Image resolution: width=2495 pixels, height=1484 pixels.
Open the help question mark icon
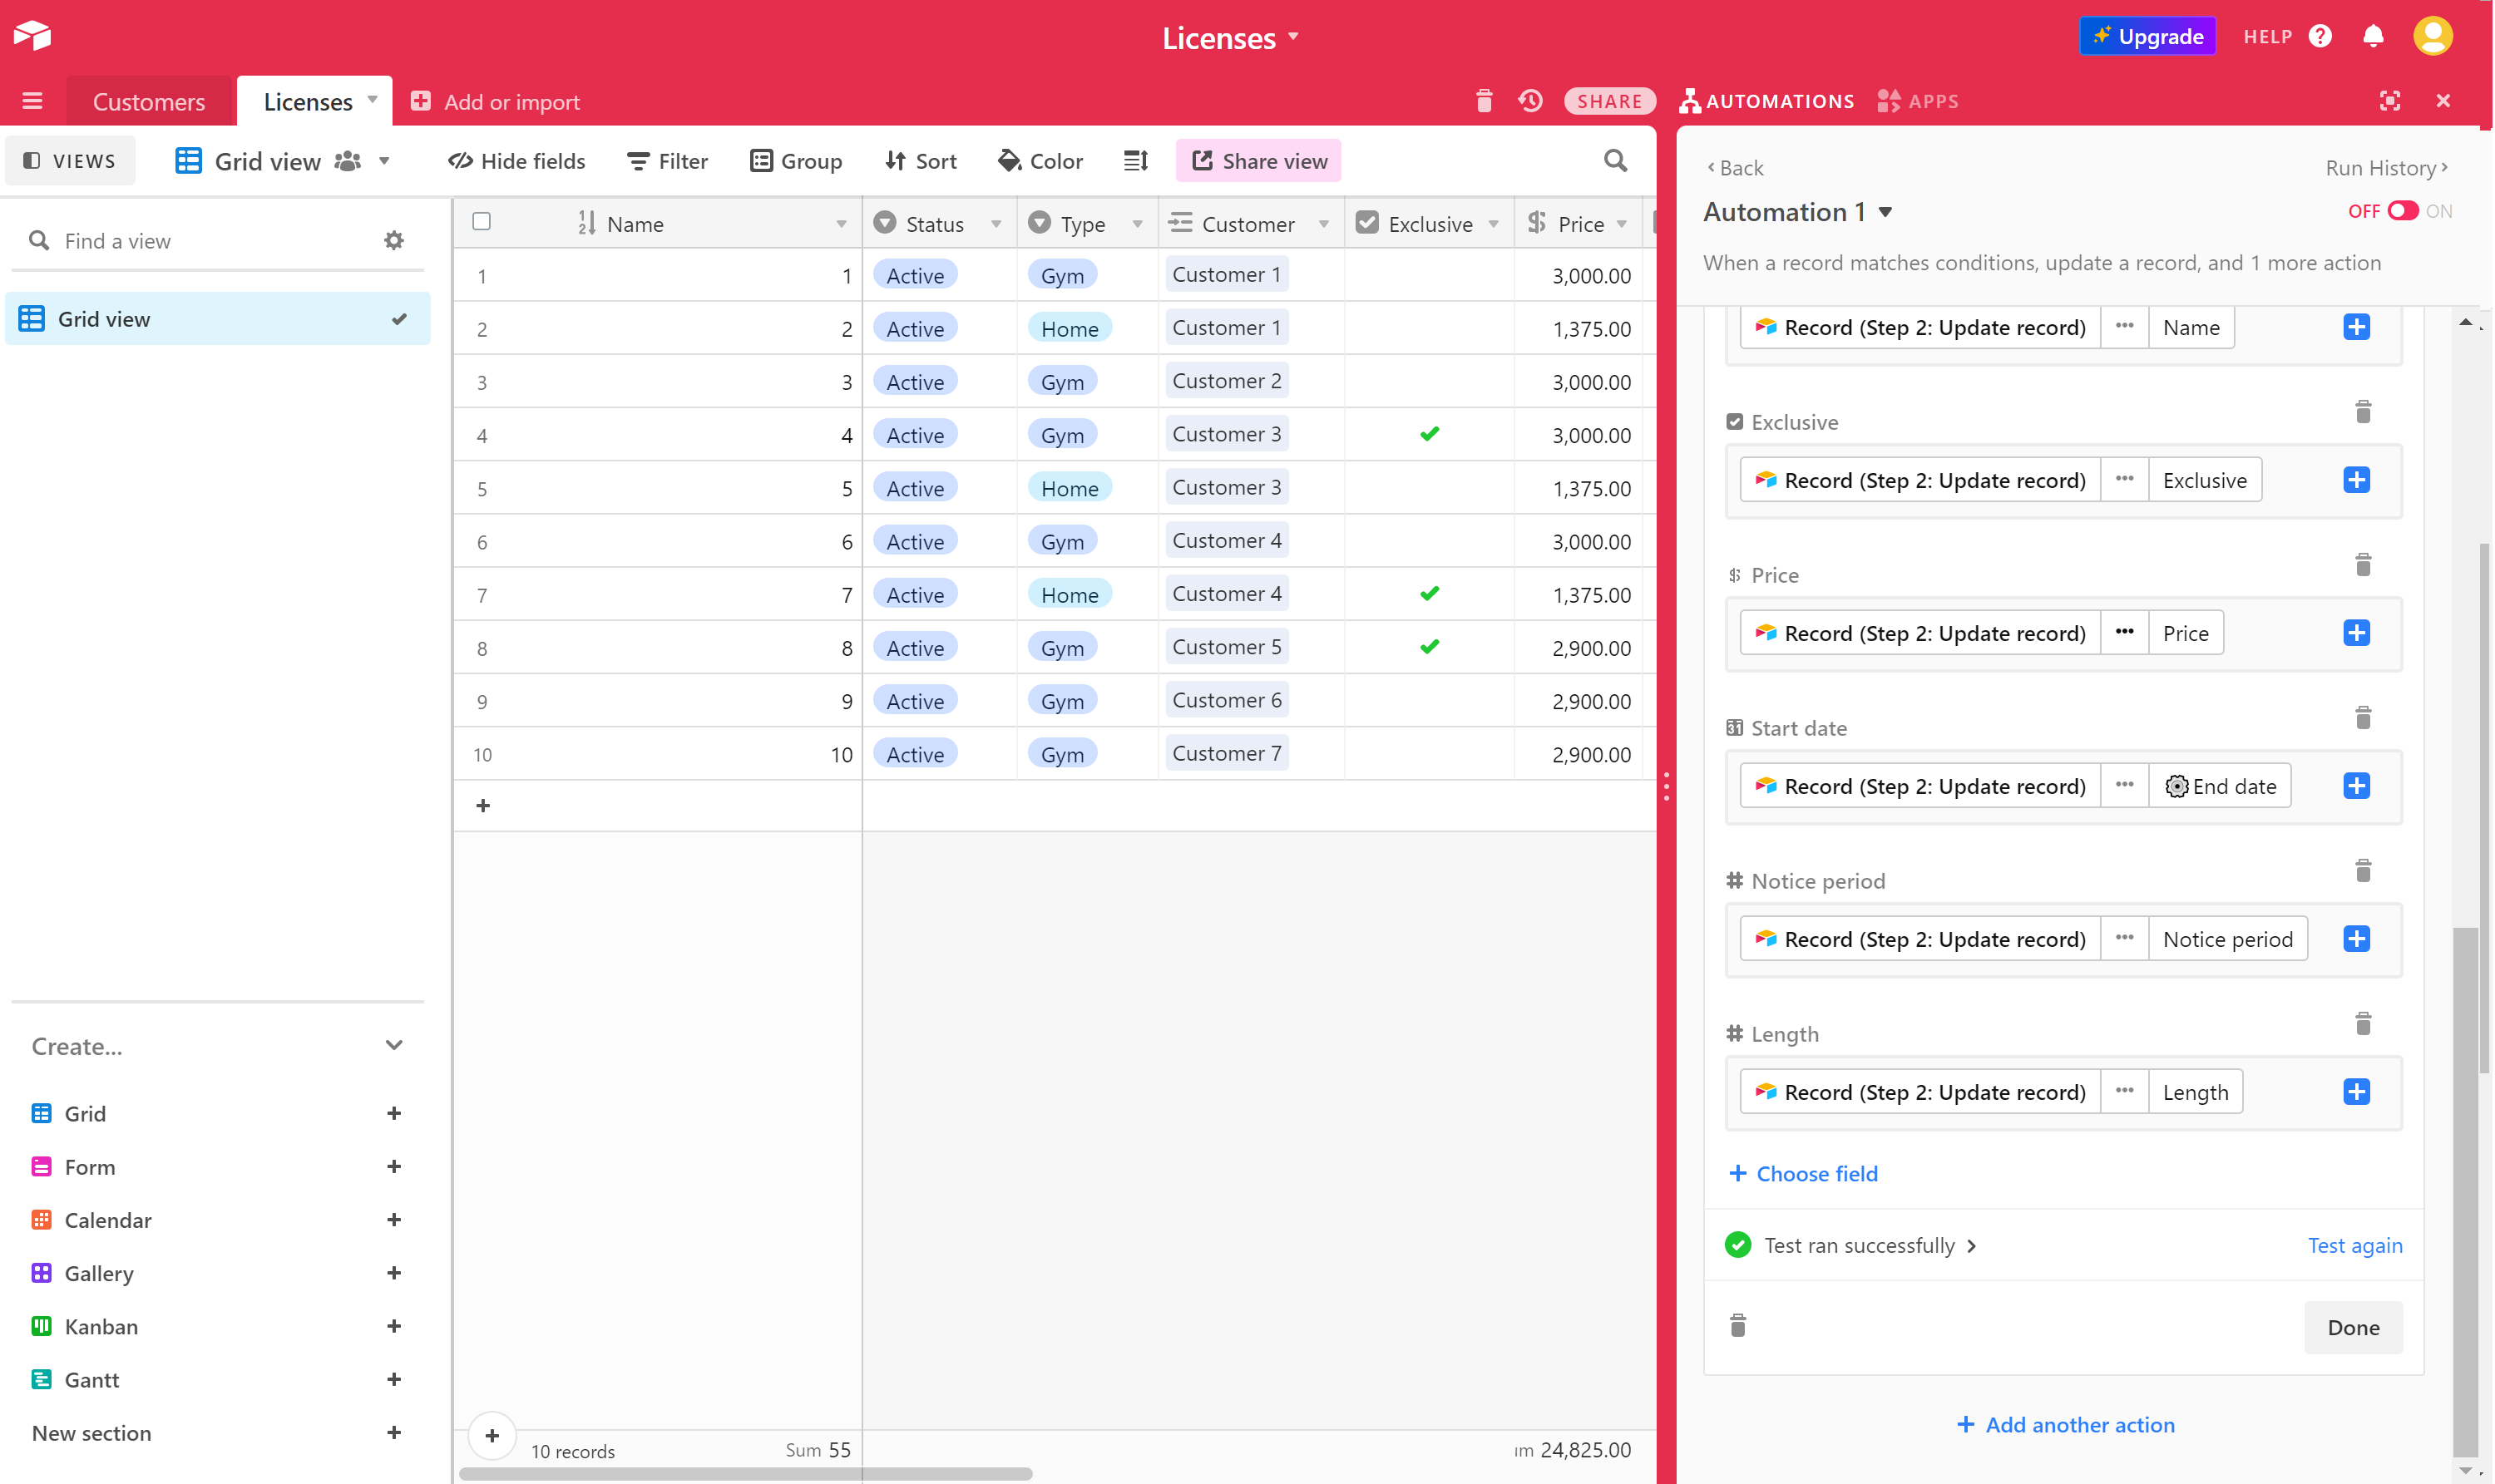click(2320, 36)
